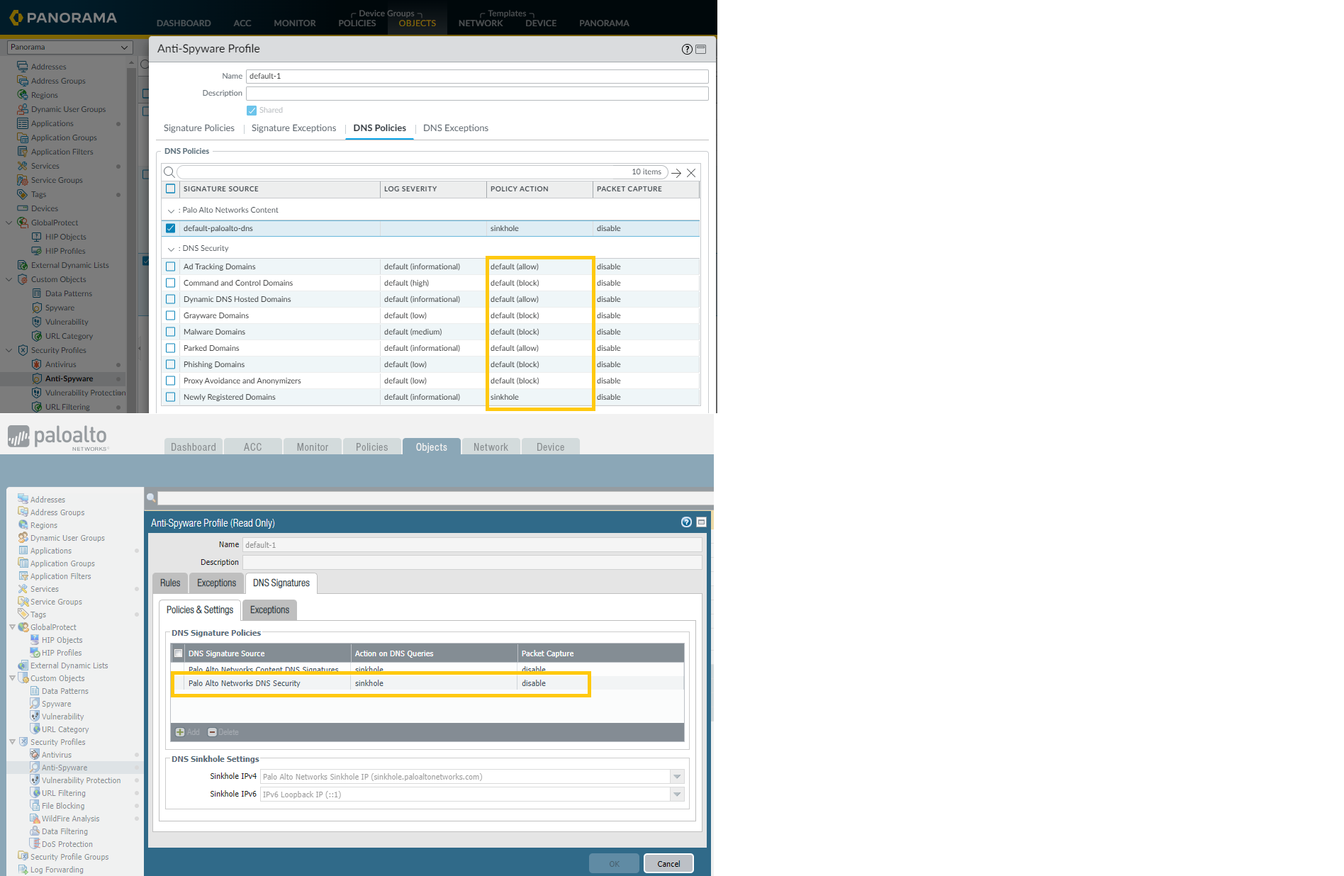Click the Application Filters icon in Panorama
1344x876 pixels.
pyautogui.click(x=23, y=152)
